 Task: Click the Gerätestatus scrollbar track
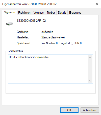coord(90,69)
